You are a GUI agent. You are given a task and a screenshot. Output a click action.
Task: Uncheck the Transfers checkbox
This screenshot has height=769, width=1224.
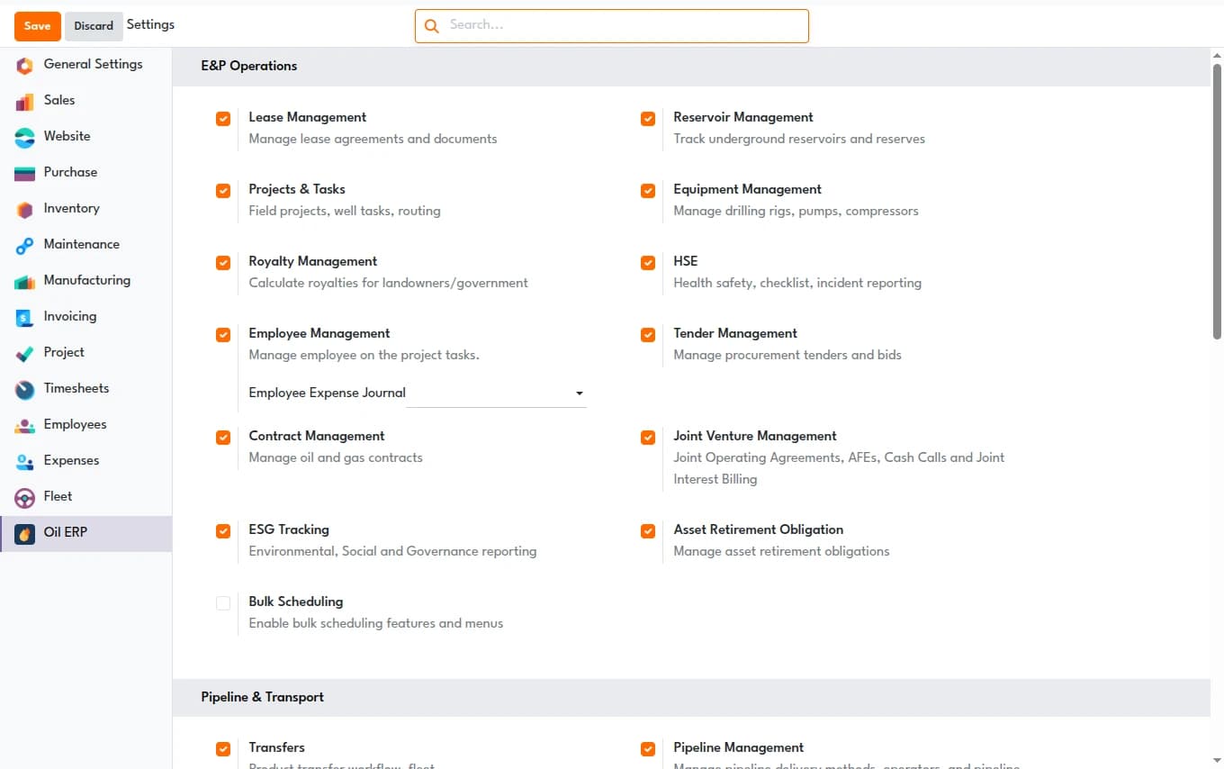point(223,749)
